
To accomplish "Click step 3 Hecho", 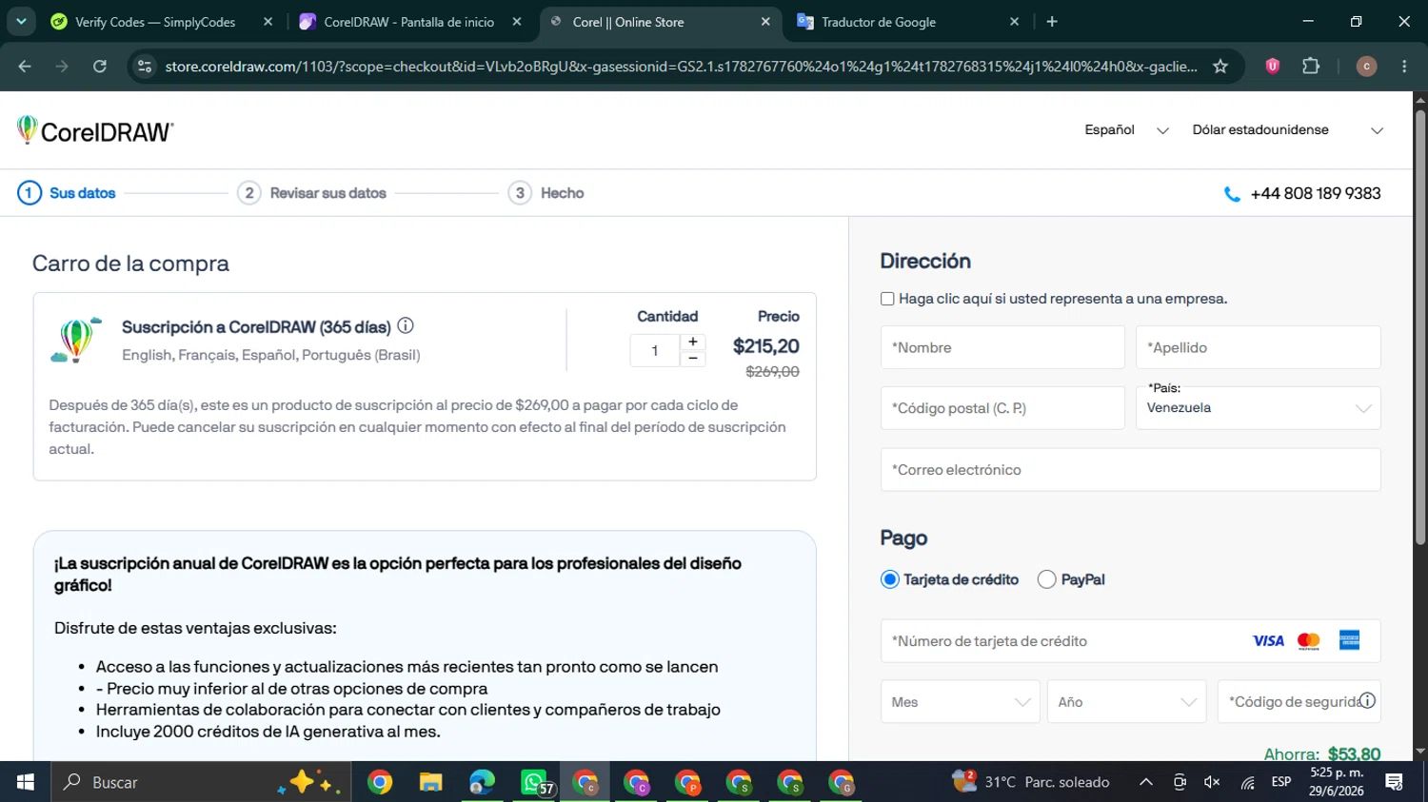I will (x=546, y=193).
